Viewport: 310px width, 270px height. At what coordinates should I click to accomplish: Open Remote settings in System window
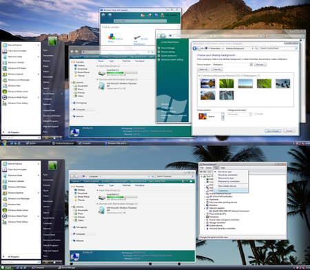pos(168,52)
